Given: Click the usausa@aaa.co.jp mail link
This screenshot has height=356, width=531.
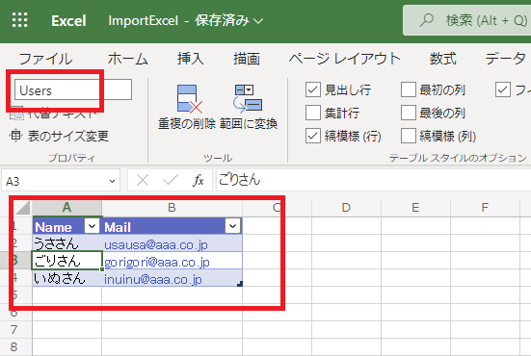Looking at the screenshot, I should point(156,244).
